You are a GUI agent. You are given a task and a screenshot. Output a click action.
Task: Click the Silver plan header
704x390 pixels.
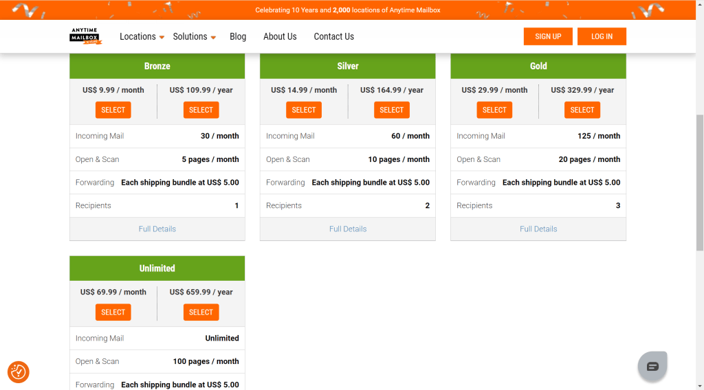click(348, 66)
